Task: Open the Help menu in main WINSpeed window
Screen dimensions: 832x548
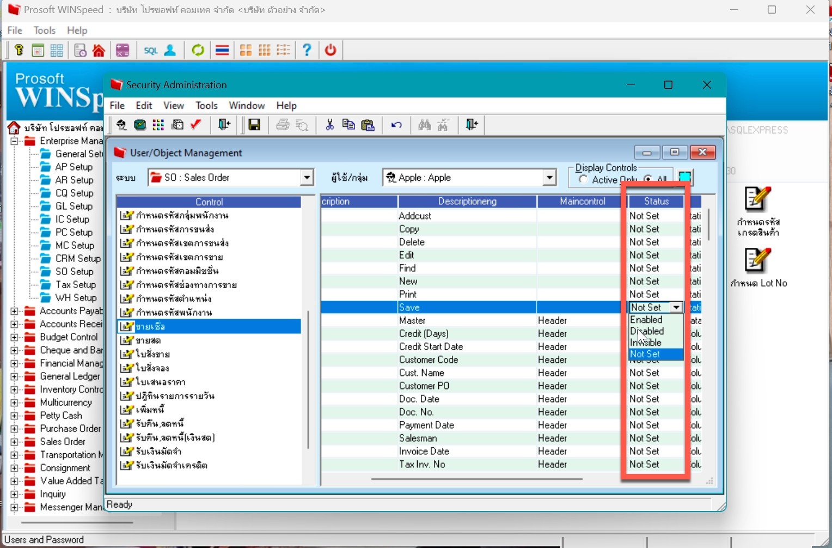Action: coord(77,31)
